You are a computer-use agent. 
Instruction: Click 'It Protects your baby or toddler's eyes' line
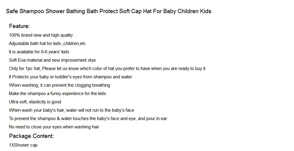coord(70,77)
